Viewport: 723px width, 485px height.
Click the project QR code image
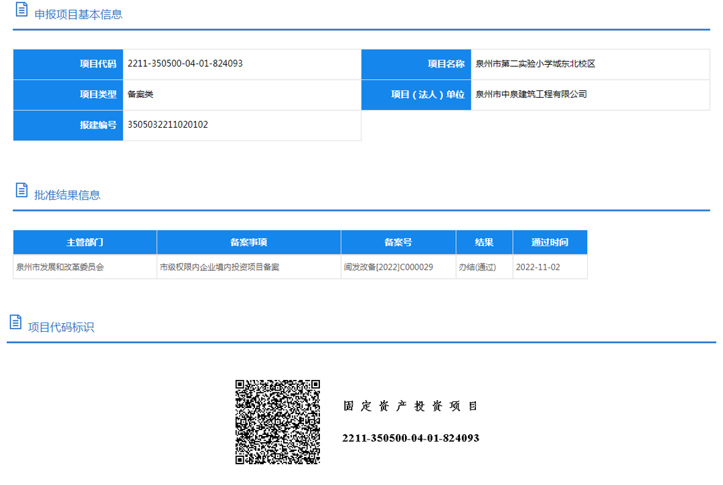coord(278,422)
